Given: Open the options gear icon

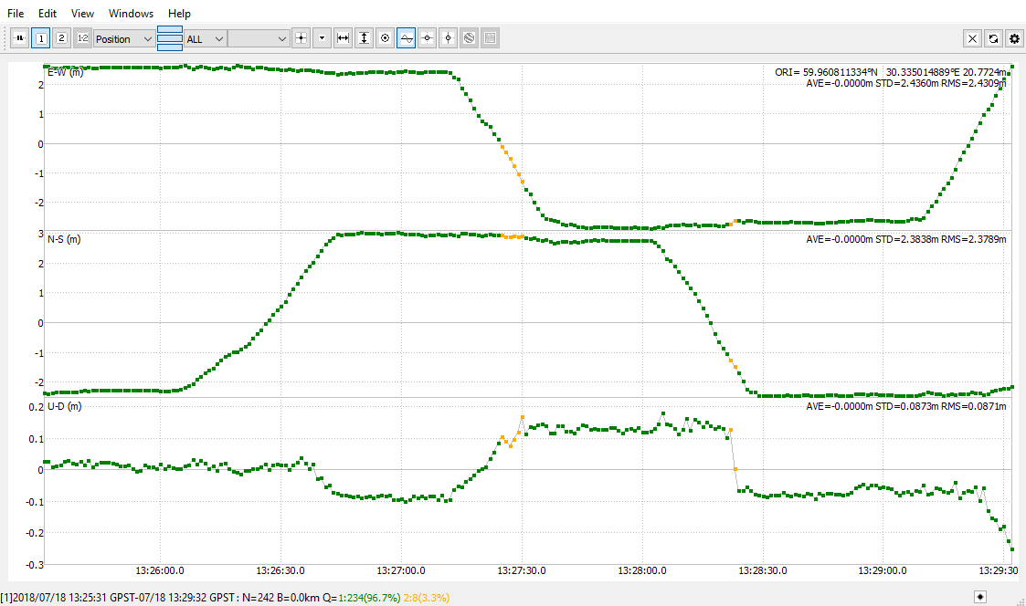Looking at the screenshot, I should pyautogui.click(x=1014, y=38).
